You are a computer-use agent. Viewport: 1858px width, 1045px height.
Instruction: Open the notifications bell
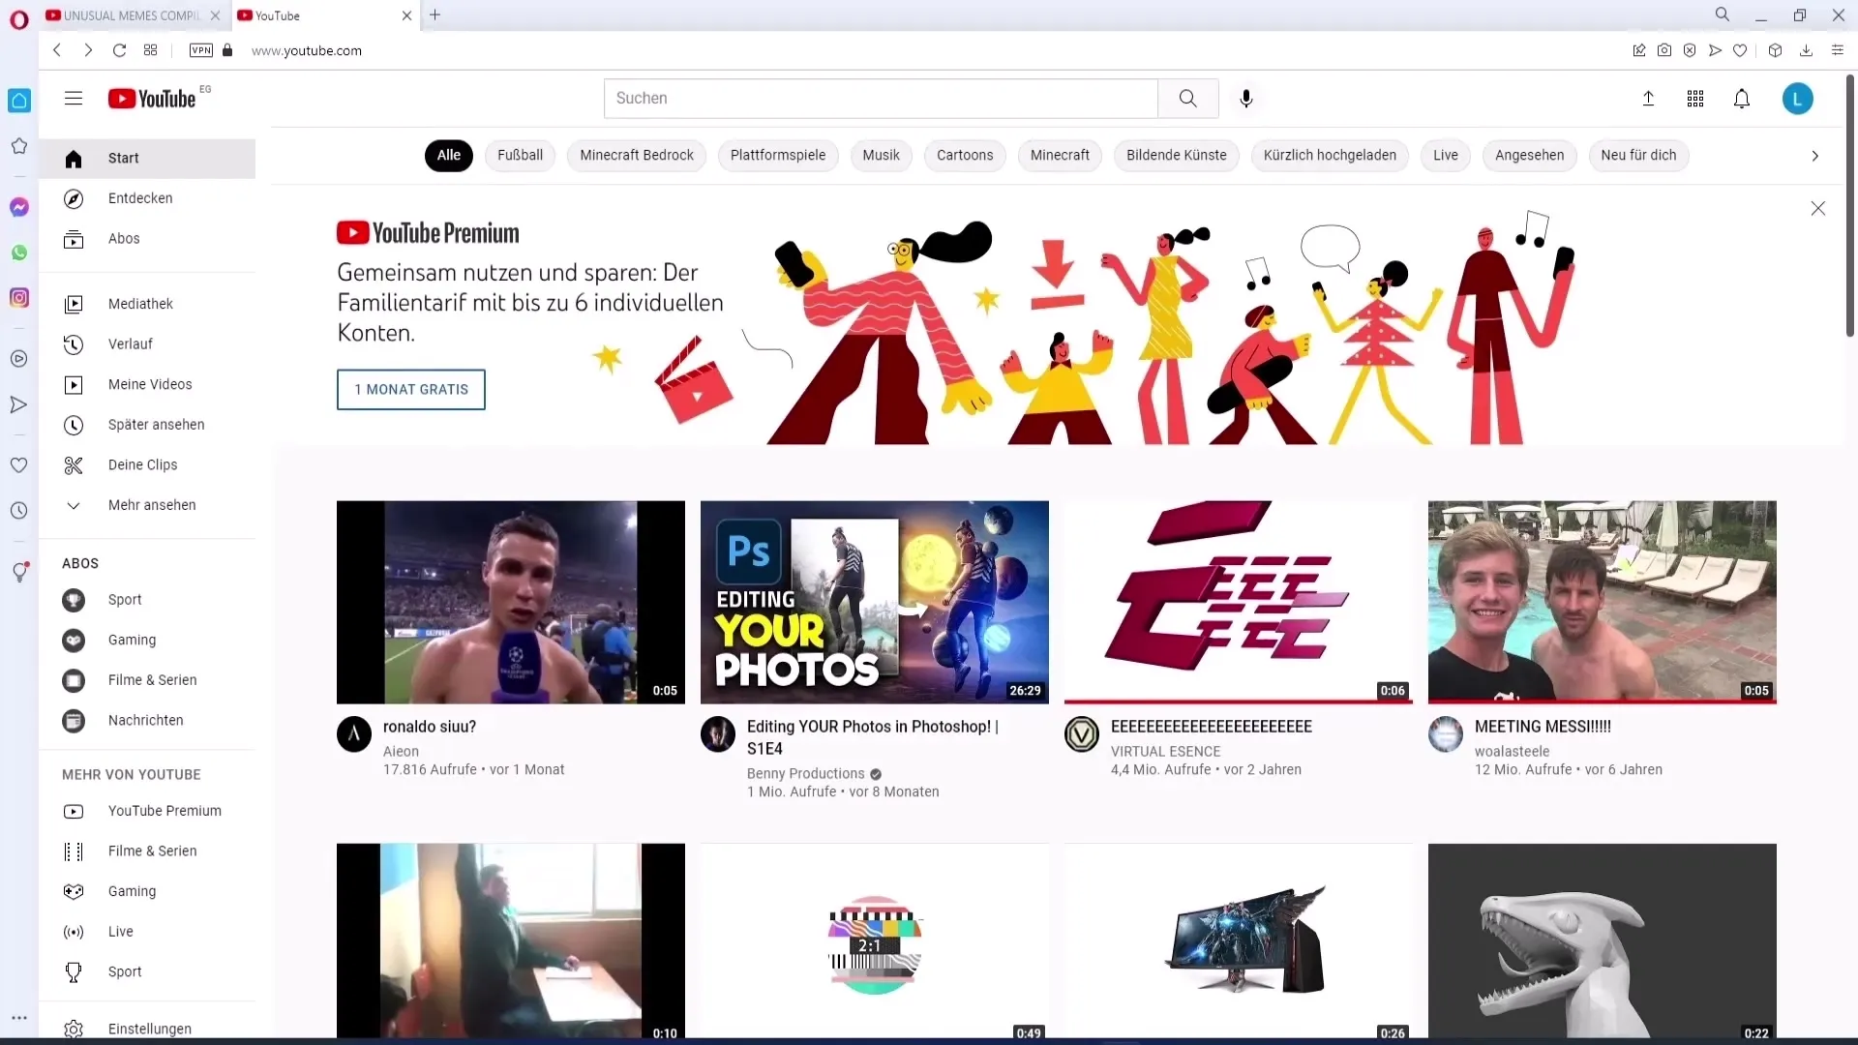pos(1742,98)
